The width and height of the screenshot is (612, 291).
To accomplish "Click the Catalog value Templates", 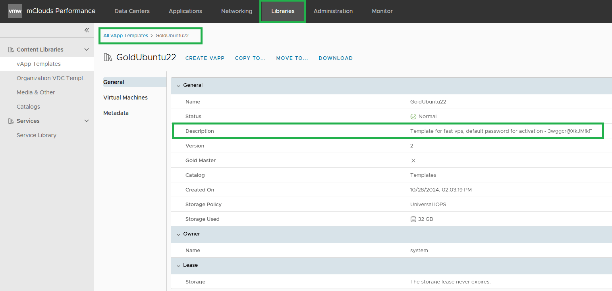I will [x=423, y=175].
